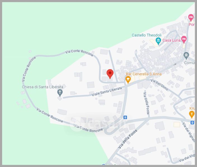Click the Viale Santa Liberata street label
The width and height of the screenshot is (197, 167).
[107, 91]
